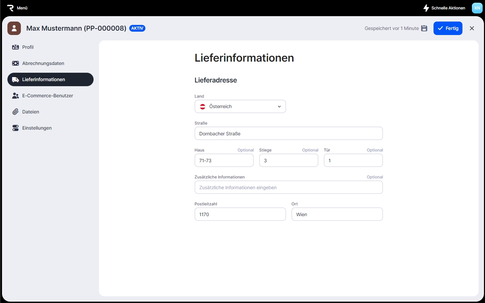485x303 pixels.
Task: Close the customer dialog with the X
Action: (x=472, y=28)
